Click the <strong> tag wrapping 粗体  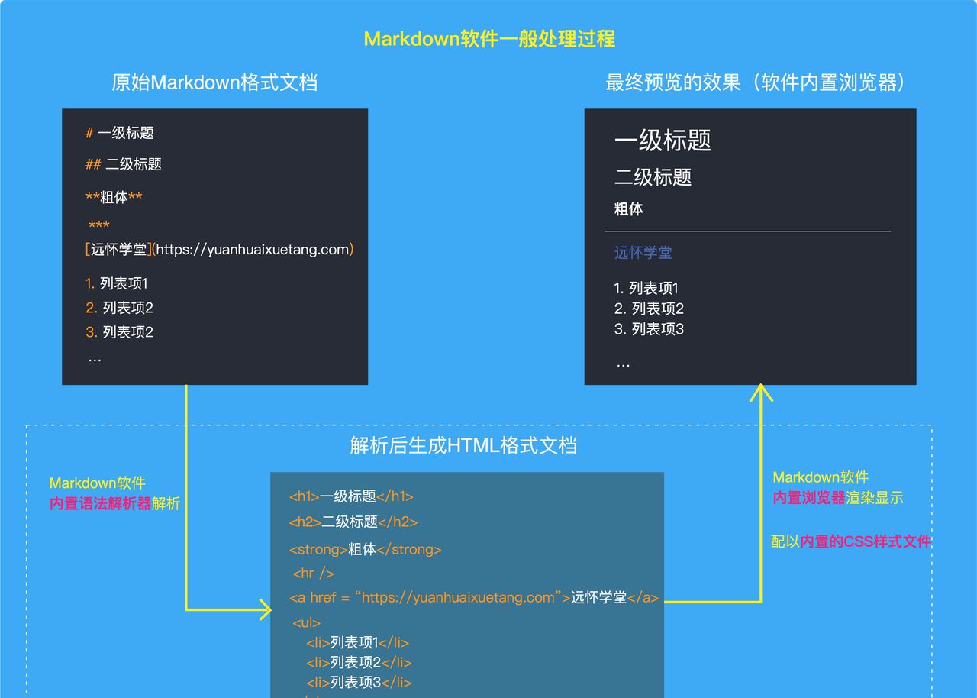point(316,548)
